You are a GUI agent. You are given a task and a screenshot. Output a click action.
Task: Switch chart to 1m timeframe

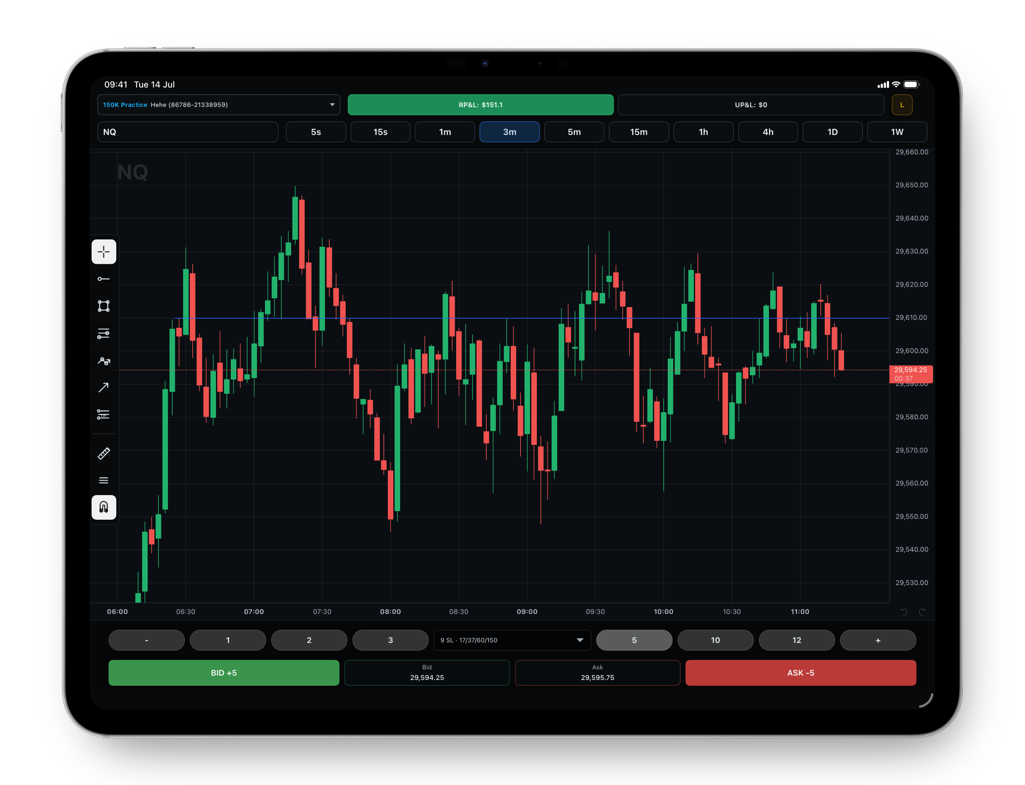pyautogui.click(x=445, y=132)
